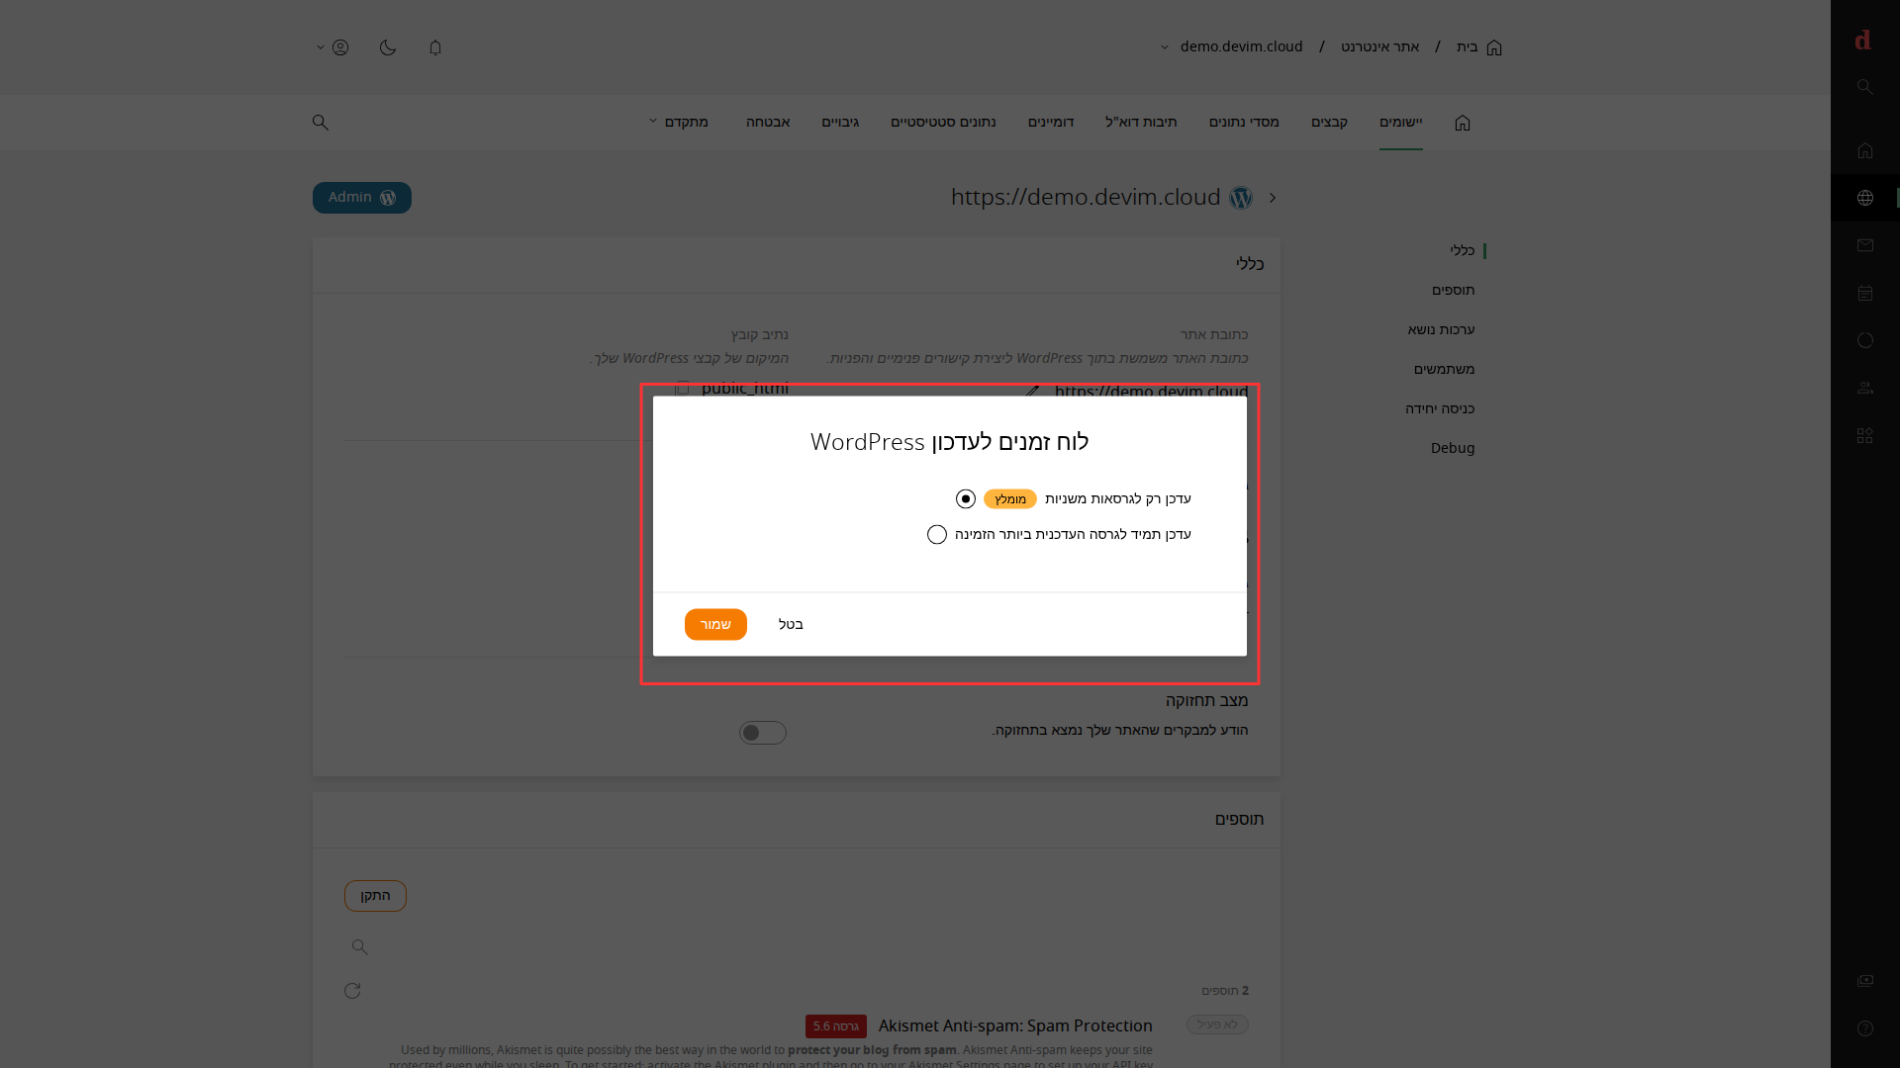
Task: Go to the דומיינים tab
Action: click(x=1051, y=123)
